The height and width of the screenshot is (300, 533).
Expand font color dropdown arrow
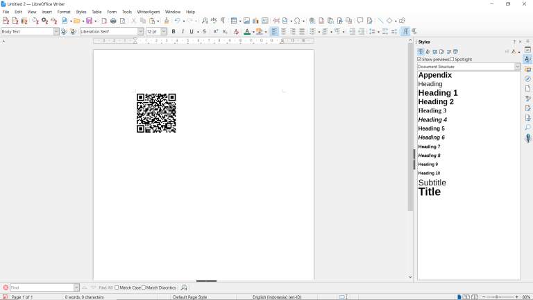coord(253,32)
